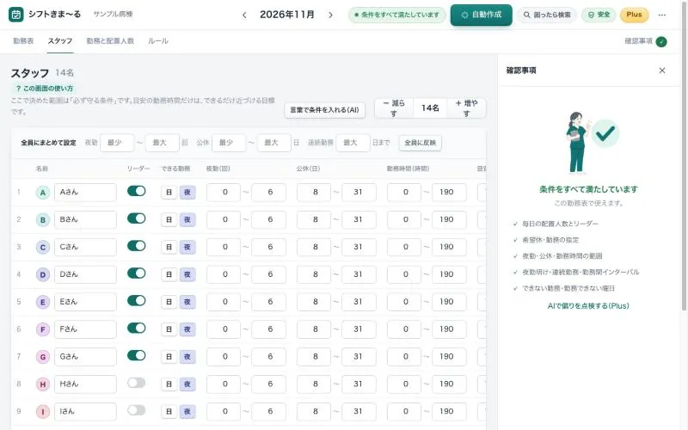Enable leader switch for Iさん
Viewport: 688px width, 430px height.
pos(137,410)
